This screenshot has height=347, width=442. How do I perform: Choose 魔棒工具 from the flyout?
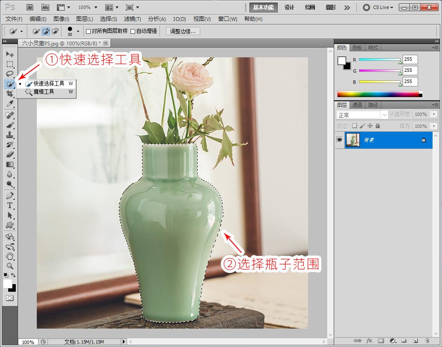click(46, 92)
